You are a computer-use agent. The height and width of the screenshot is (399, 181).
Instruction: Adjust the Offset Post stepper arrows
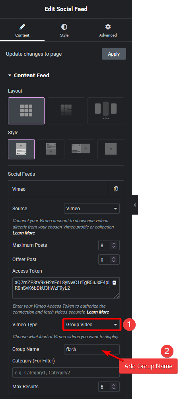(114, 260)
